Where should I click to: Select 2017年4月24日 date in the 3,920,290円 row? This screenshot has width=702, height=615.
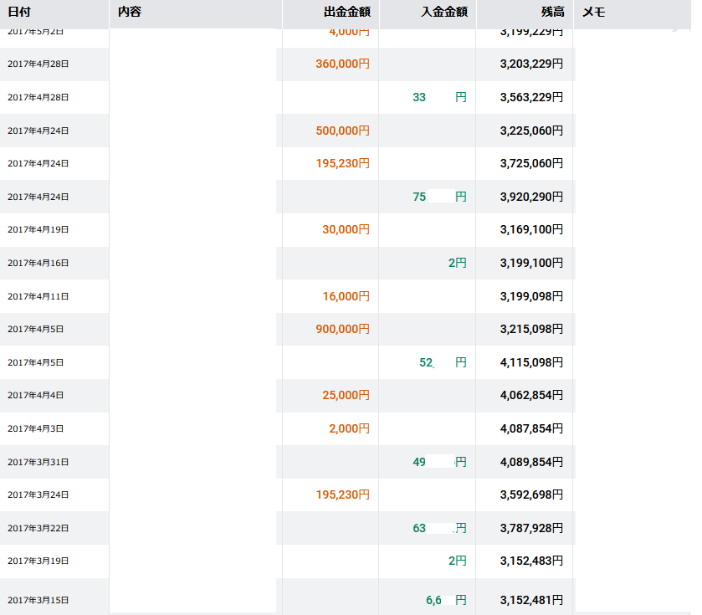[38, 197]
